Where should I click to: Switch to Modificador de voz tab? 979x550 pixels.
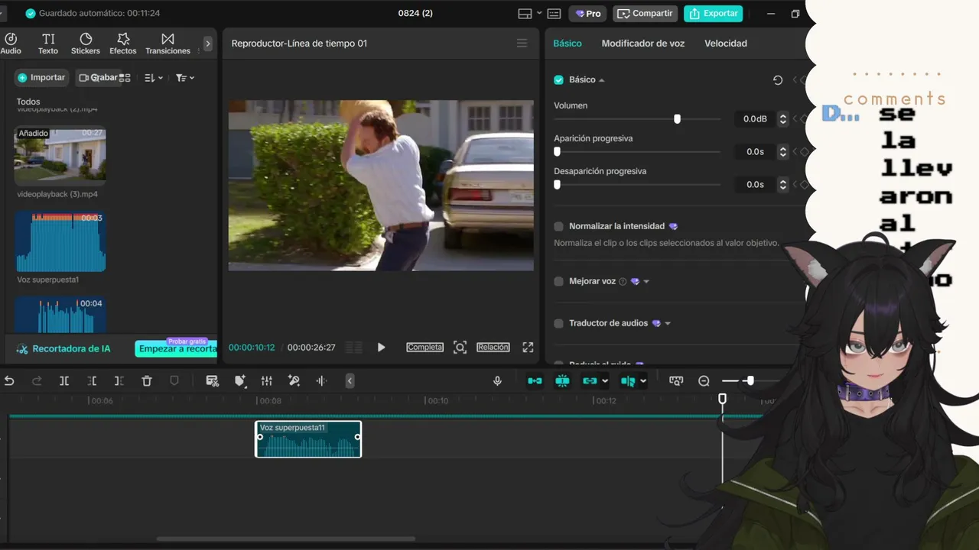(x=643, y=44)
